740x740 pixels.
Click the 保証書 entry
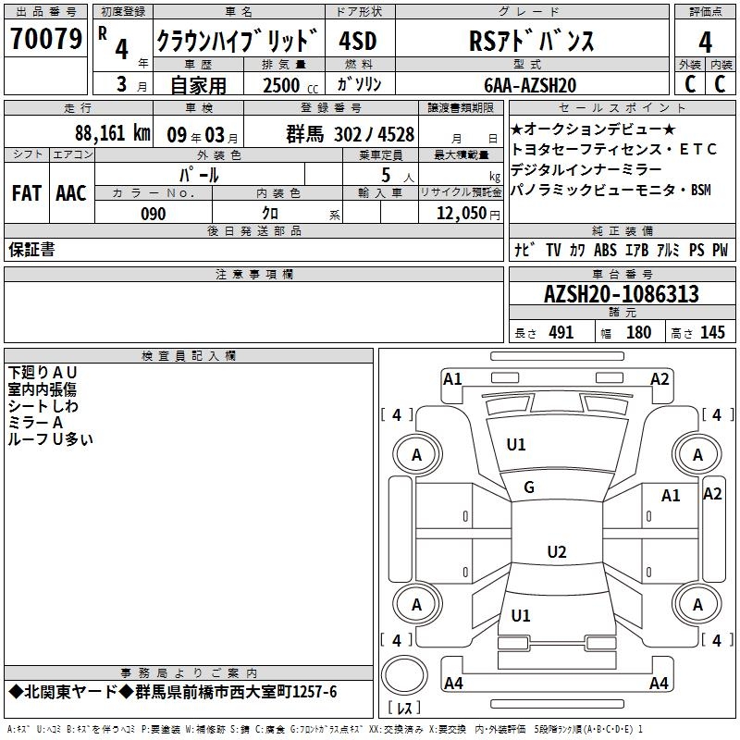pos(31,250)
